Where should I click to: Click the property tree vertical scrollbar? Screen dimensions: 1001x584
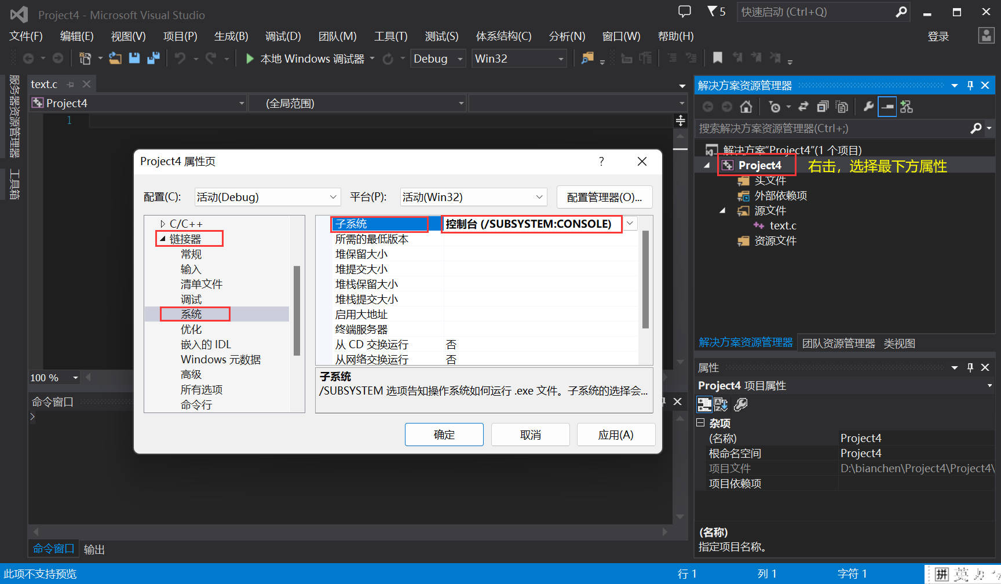(x=297, y=311)
